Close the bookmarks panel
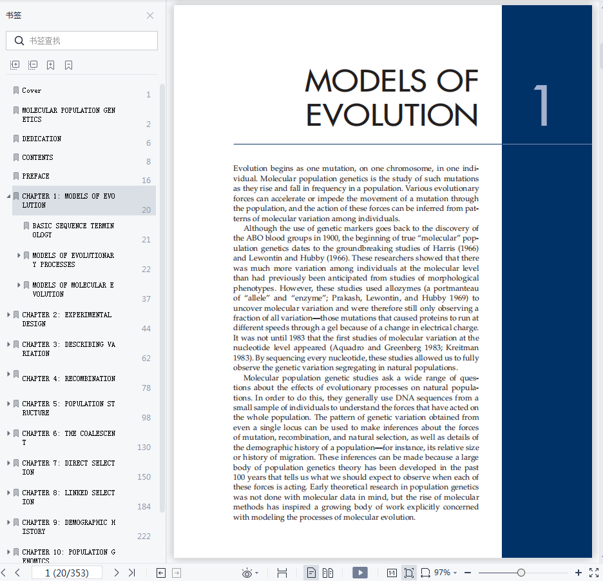 coord(150,15)
